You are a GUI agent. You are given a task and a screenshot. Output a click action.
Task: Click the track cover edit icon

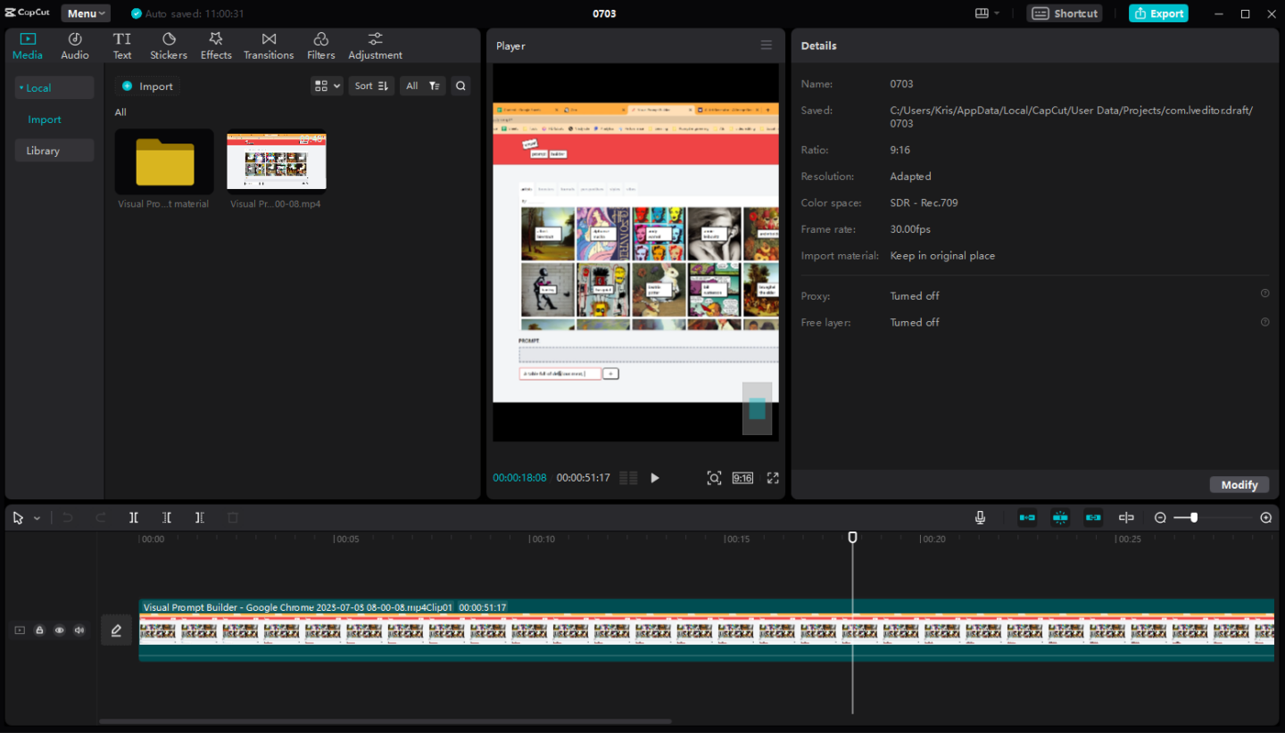pyautogui.click(x=116, y=630)
